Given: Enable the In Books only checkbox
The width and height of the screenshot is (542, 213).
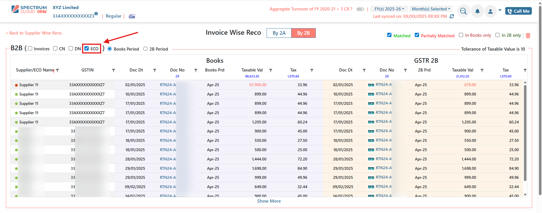Looking at the screenshot, I should (x=461, y=35).
